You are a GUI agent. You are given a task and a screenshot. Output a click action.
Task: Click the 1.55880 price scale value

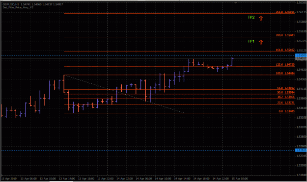tap(302, 22)
